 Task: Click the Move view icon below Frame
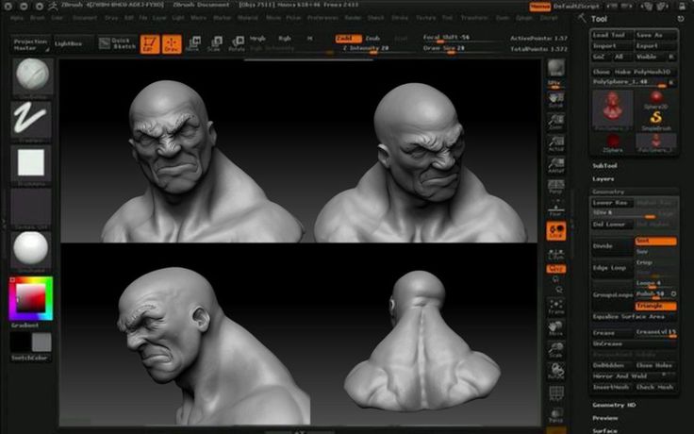556,328
